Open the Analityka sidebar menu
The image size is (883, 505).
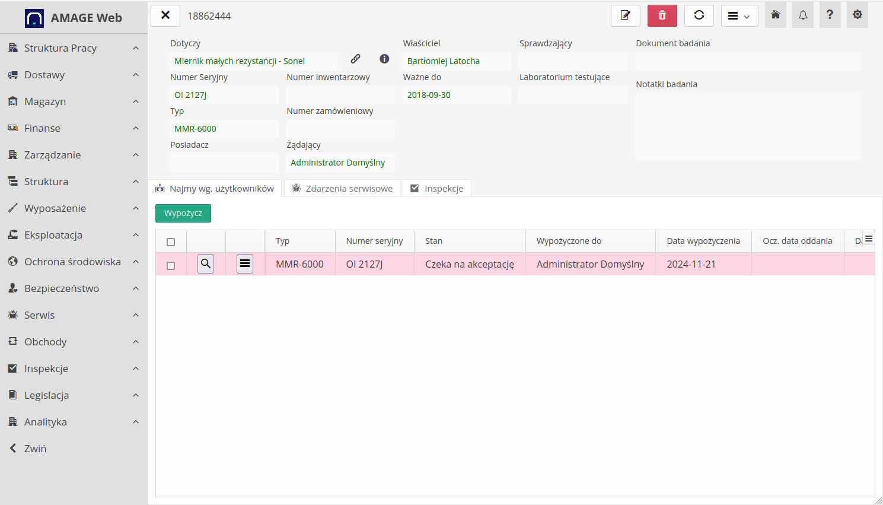pos(74,422)
